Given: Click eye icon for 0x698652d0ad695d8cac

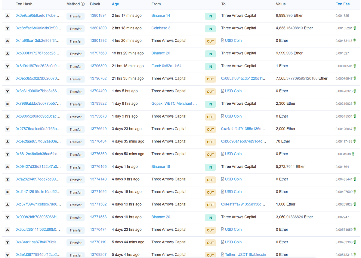Looking at the screenshot, I should coord(8,117).
